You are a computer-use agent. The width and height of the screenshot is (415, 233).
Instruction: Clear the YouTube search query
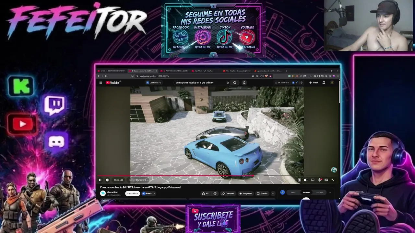point(228,83)
